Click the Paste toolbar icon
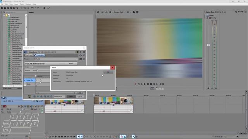 click(28, 8)
